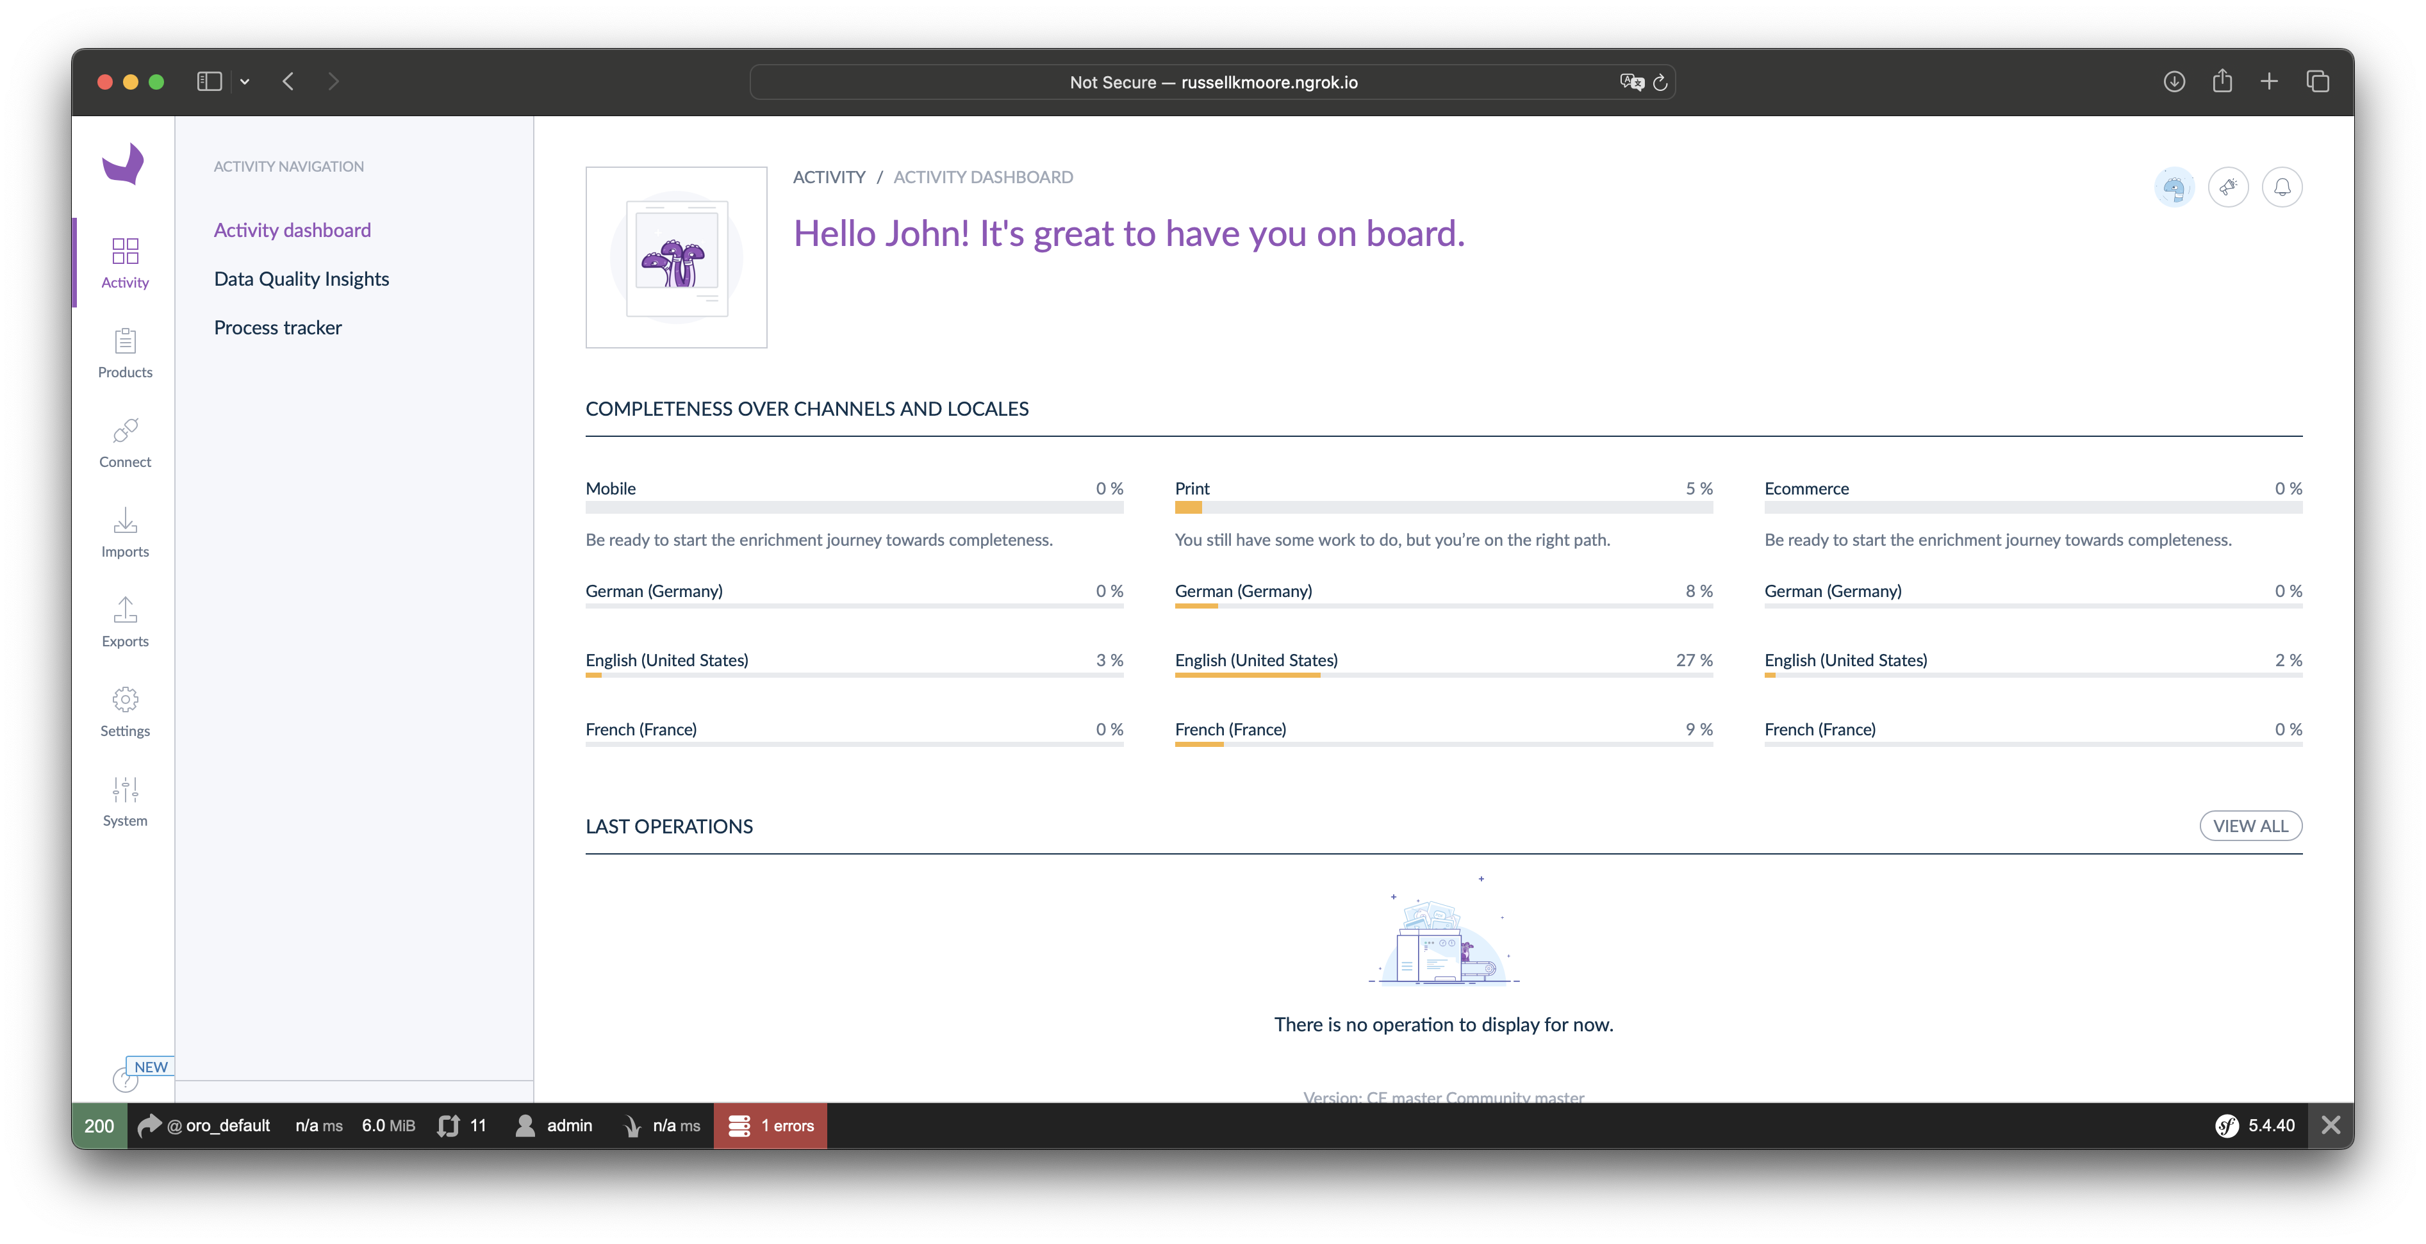
Task: Click the Twig render time item
Action: pyautogui.click(x=662, y=1125)
